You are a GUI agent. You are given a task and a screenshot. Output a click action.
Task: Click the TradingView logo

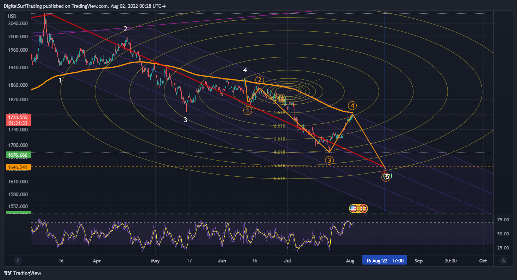pyautogui.click(x=23, y=273)
